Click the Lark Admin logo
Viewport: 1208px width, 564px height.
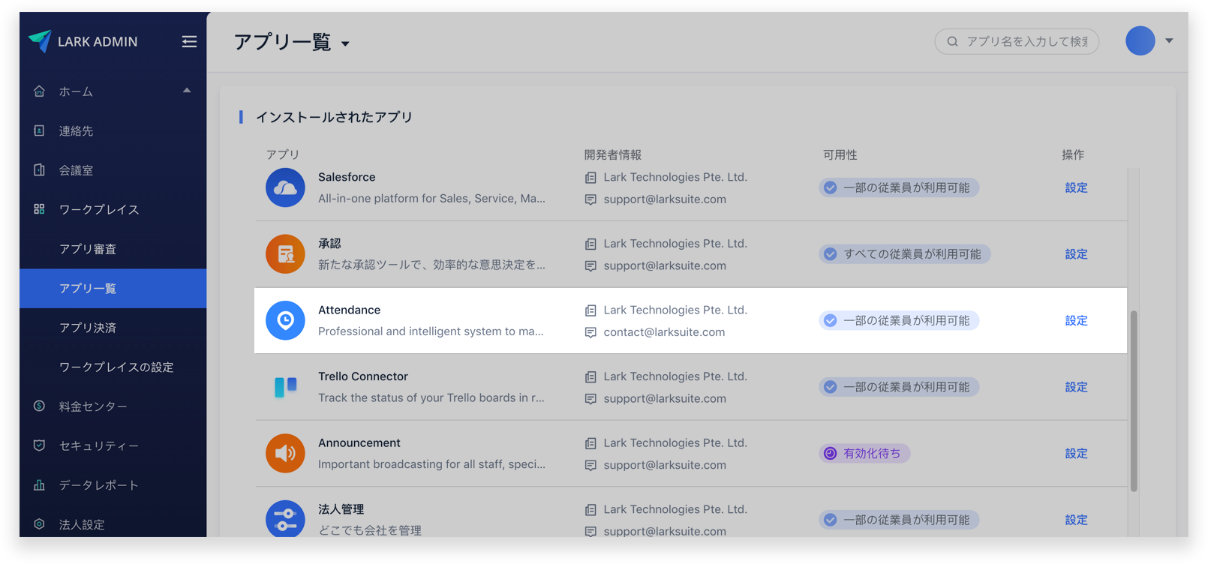(x=41, y=41)
